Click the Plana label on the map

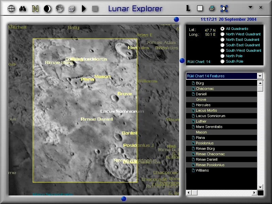pyautogui.click(x=87, y=79)
